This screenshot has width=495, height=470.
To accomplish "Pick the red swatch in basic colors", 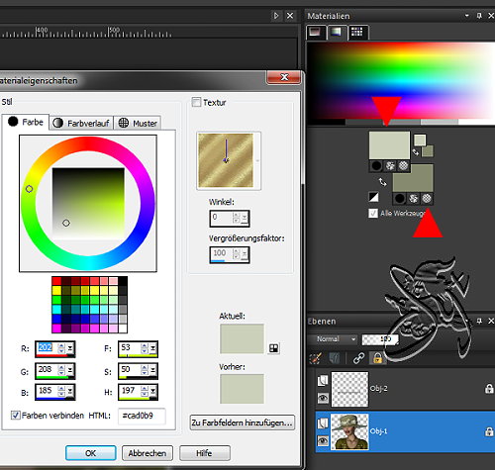I will tap(56, 281).
